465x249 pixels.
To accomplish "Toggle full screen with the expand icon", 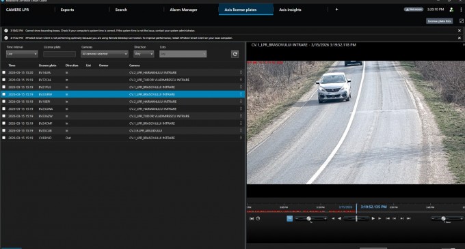I will coord(462,21).
